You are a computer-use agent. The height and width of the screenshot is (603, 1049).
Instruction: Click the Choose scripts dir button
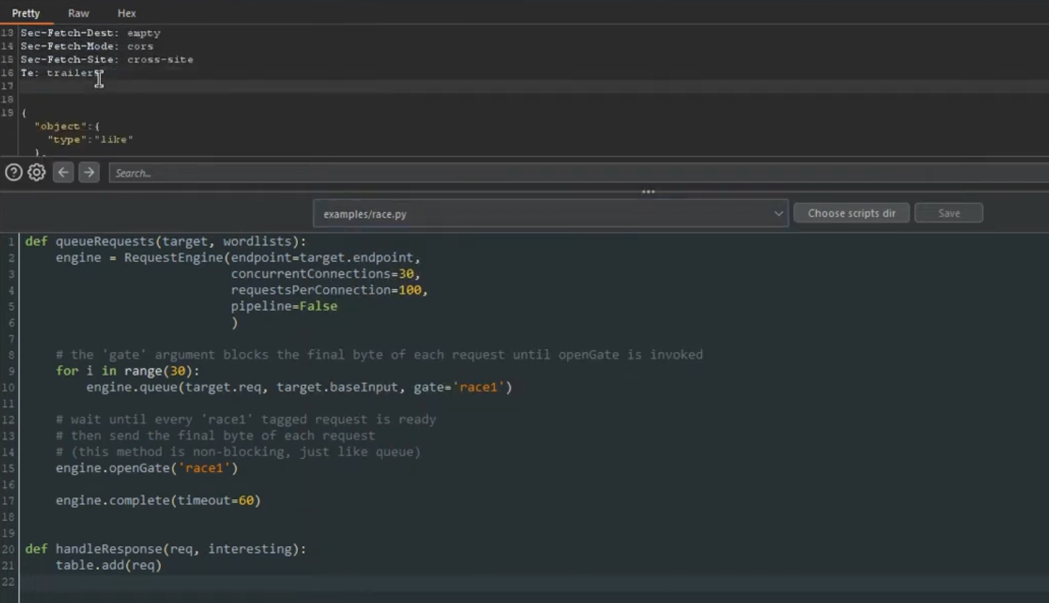tap(851, 214)
